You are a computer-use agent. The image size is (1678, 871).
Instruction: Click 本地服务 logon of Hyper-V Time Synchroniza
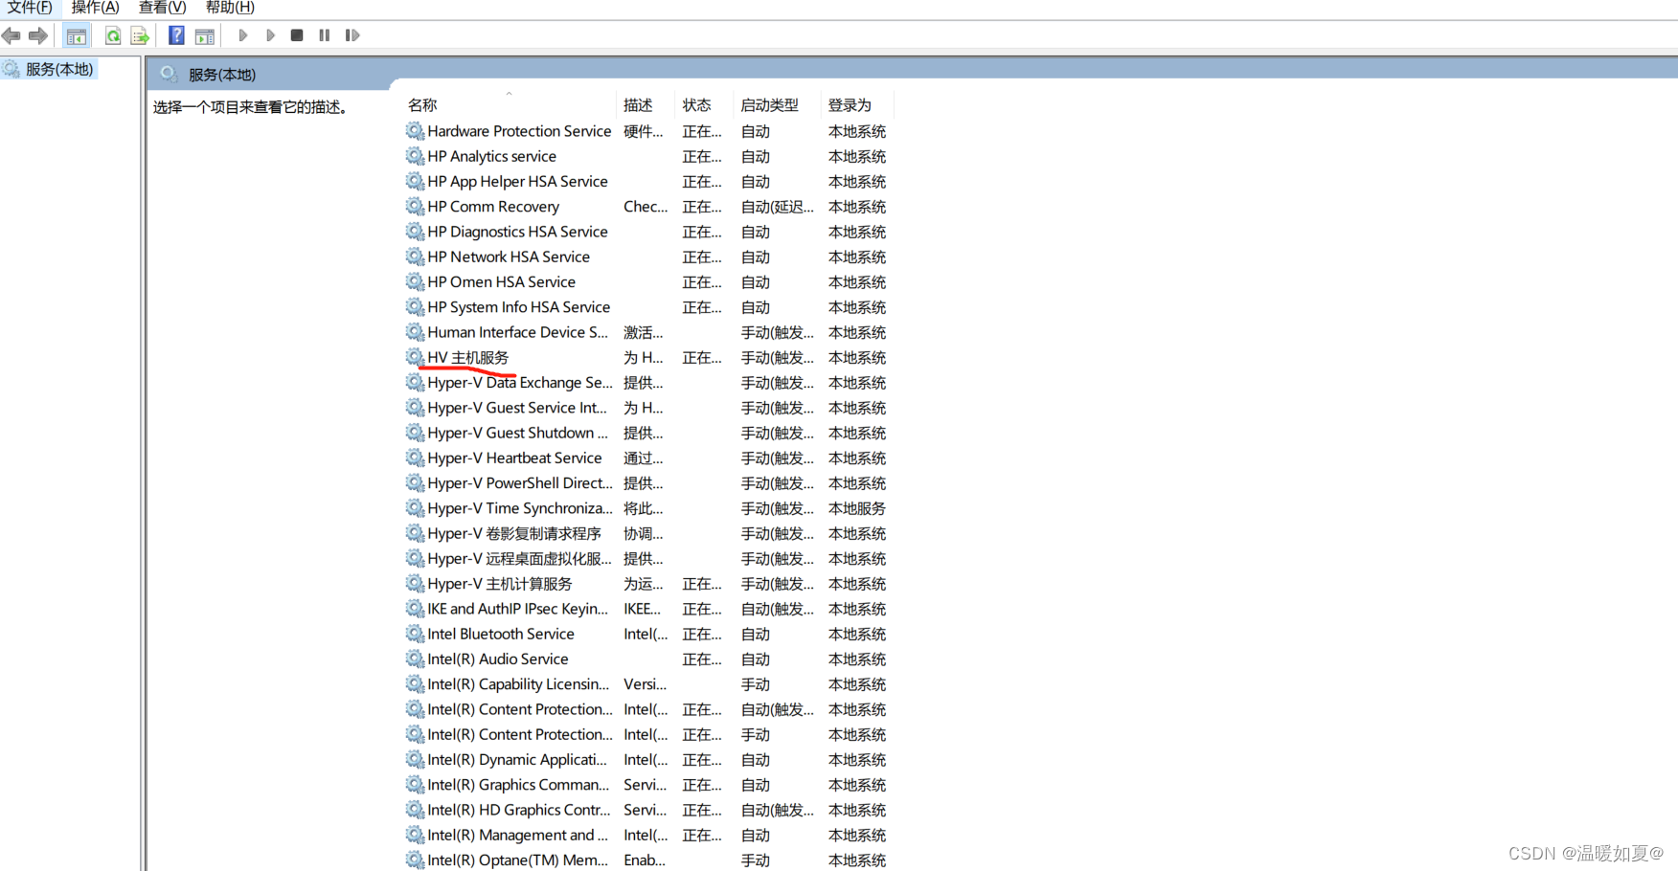pos(857,508)
